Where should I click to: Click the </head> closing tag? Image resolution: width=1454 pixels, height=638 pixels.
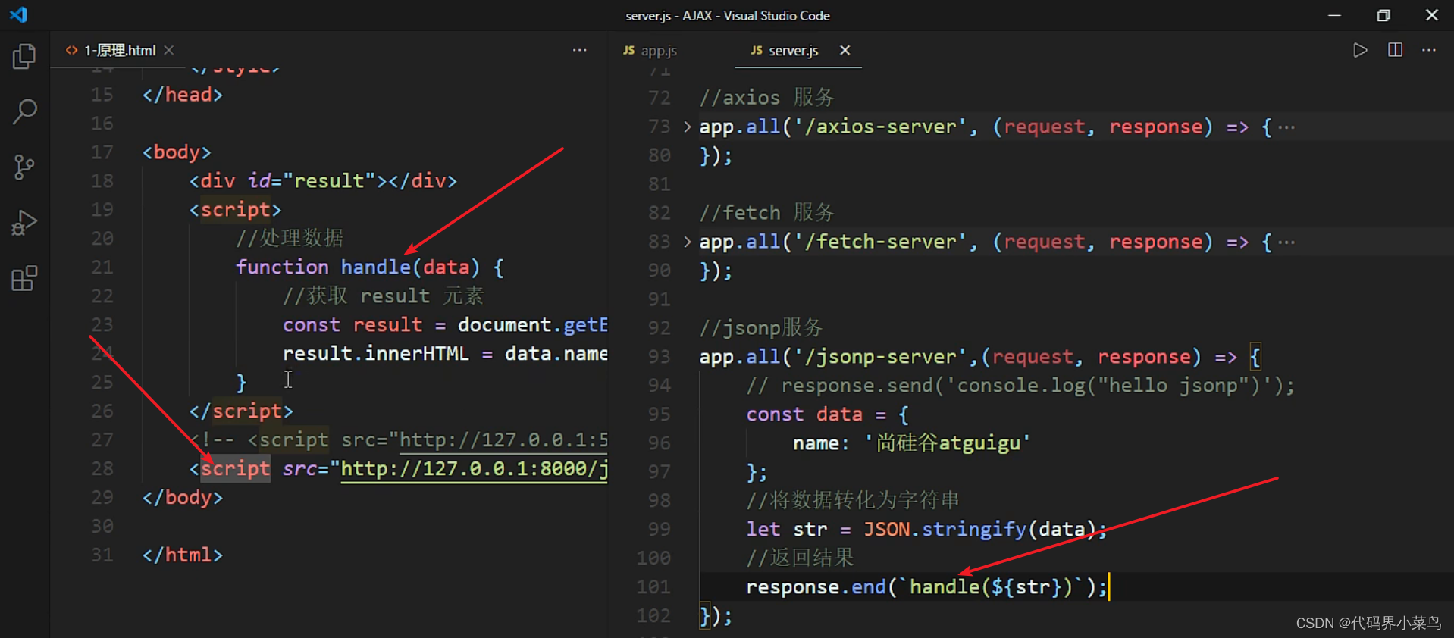[x=183, y=95]
